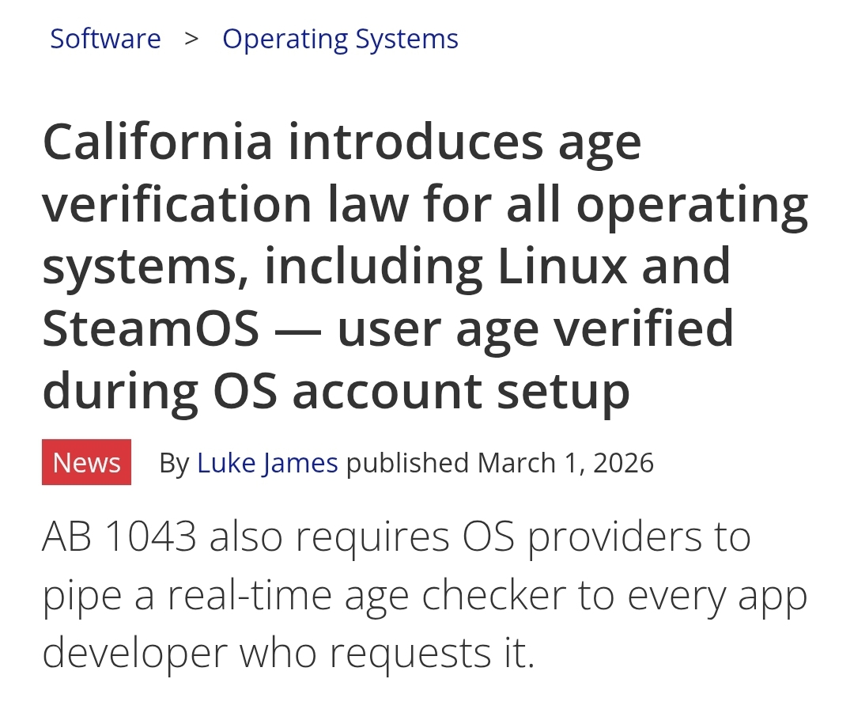Open the Software breadcrumb link
The image size is (854, 713).
(x=106, y=39)
